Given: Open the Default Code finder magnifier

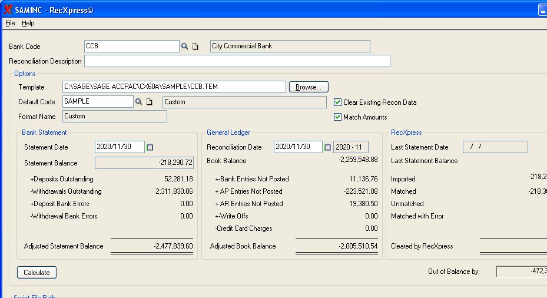Looking at the screenshot, I should pos(139,102).
